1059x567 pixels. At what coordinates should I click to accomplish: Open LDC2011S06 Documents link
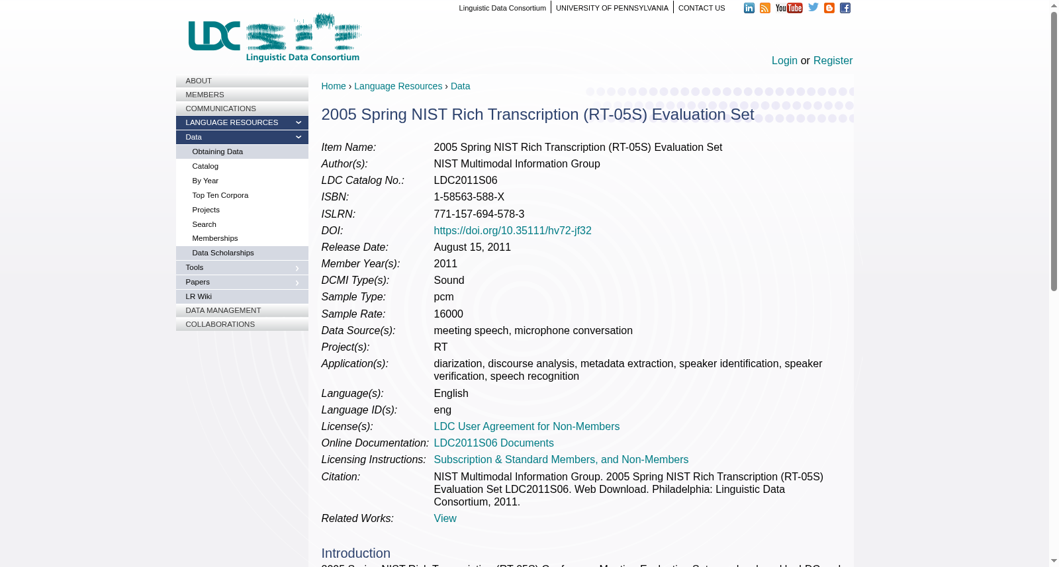[x=494, y=443]
